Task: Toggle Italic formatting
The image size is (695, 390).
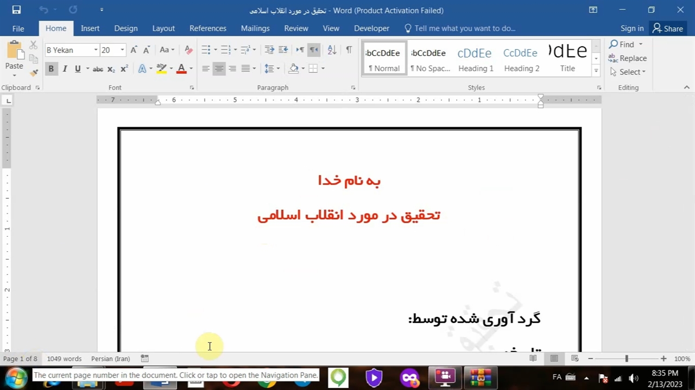Action: pyautogui.click(x=65, y=69)
